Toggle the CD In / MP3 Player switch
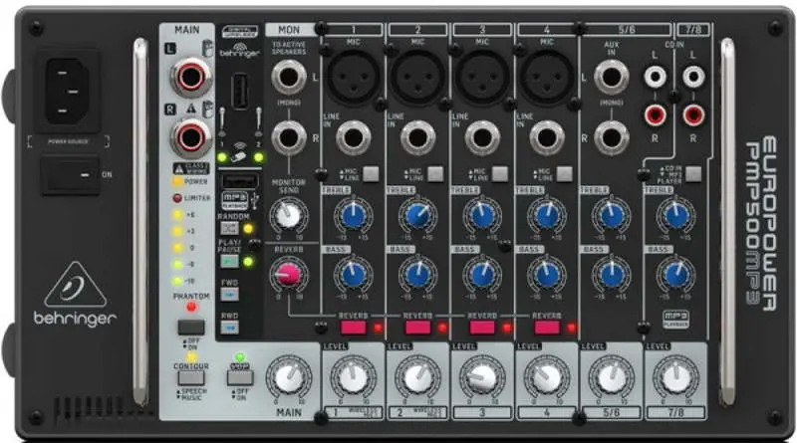 tap(693, 174)
